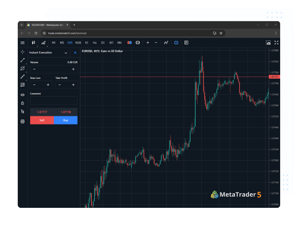This screenshot has height=226, width=301.
Task: Increase Volume with plus button
Action: coord(73,69)
